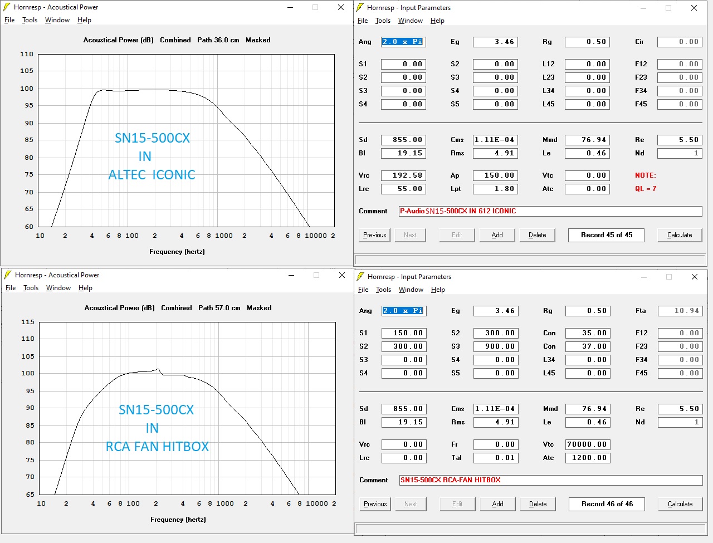The width and height of the screenshot is (713, 543).
Task: Open Window menu in bottom Input Parameters window
Action: pos(411,290)
